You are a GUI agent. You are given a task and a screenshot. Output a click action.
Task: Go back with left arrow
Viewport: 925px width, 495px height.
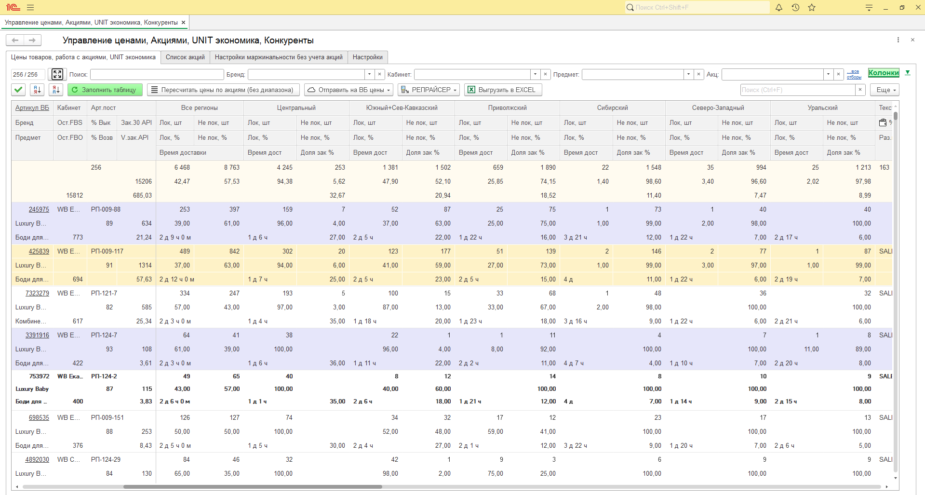pyautogui.click(x=15, y=40)
